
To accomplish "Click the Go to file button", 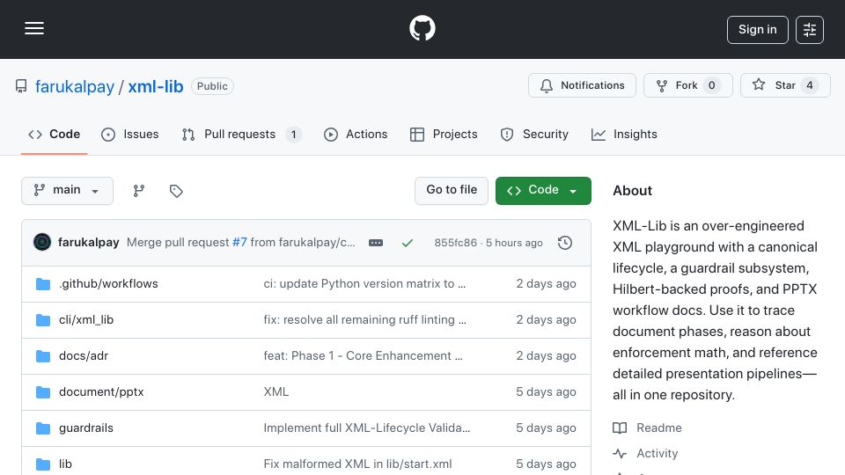I will (452, 191).
